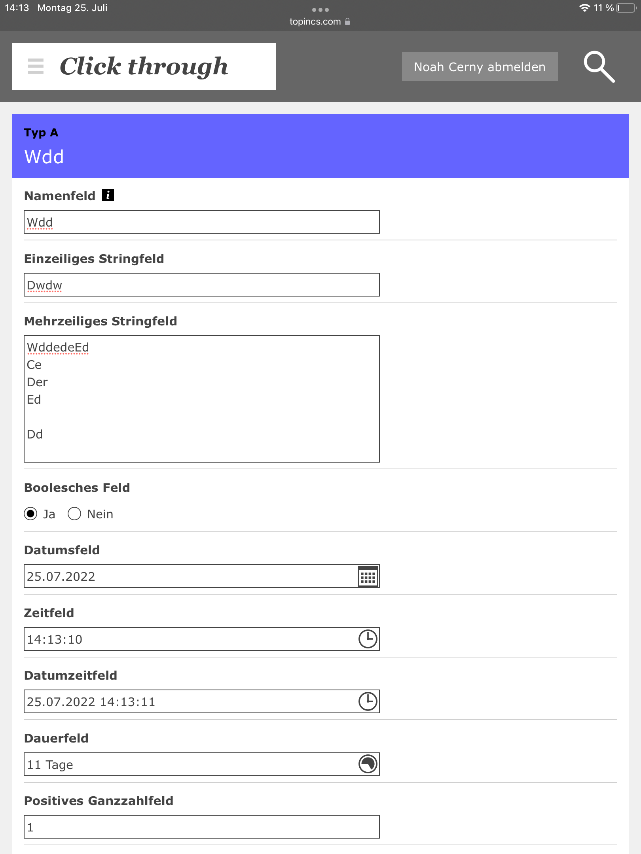641x854 pixels.
Task: Click the Datumsfeld date text input
Action: pos(190,576)
